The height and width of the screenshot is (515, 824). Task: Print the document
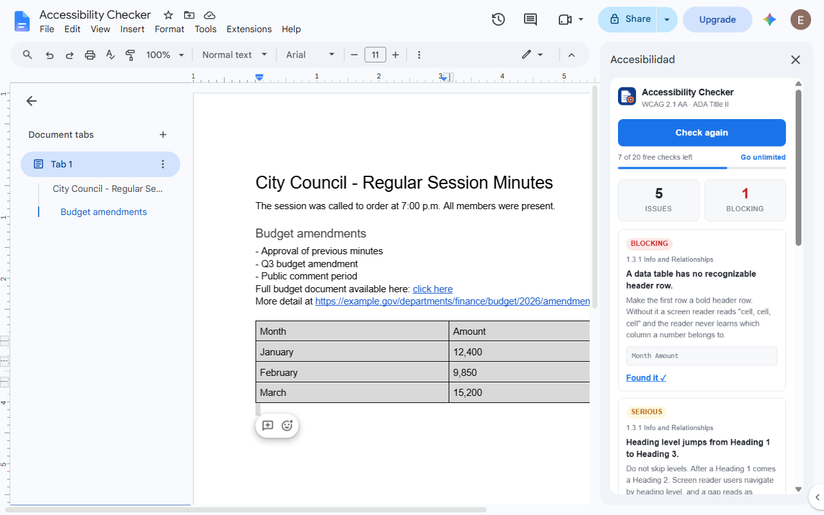click(x=90, y=55)
